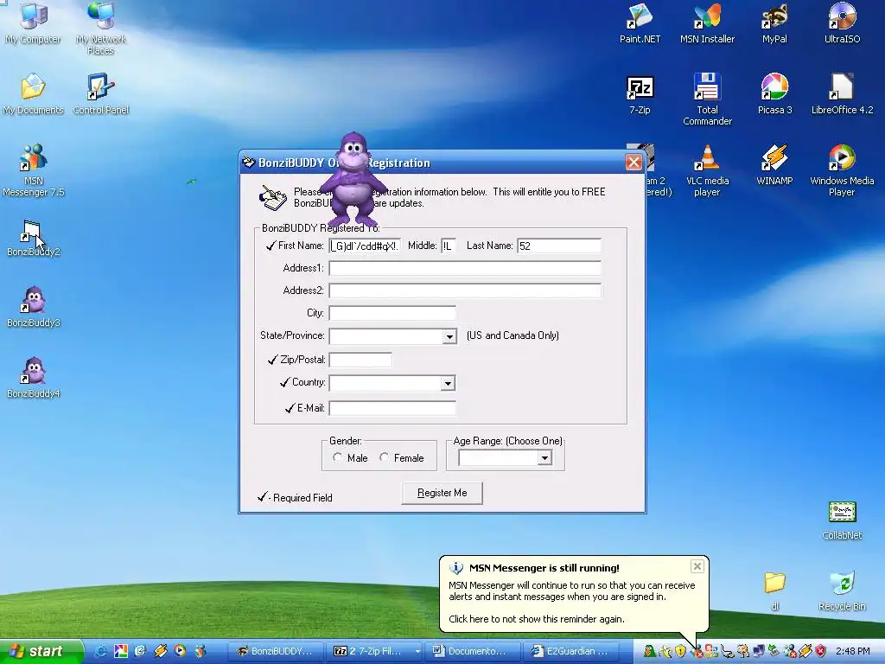
Task: Click the Internet Explorer quick launch icon
Action: pos(101,651)
